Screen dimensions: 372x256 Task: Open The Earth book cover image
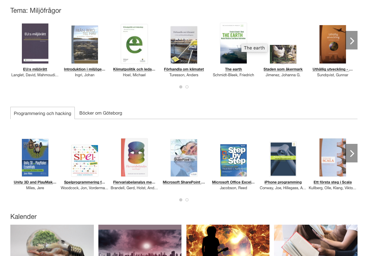click(x=233, y=43)
